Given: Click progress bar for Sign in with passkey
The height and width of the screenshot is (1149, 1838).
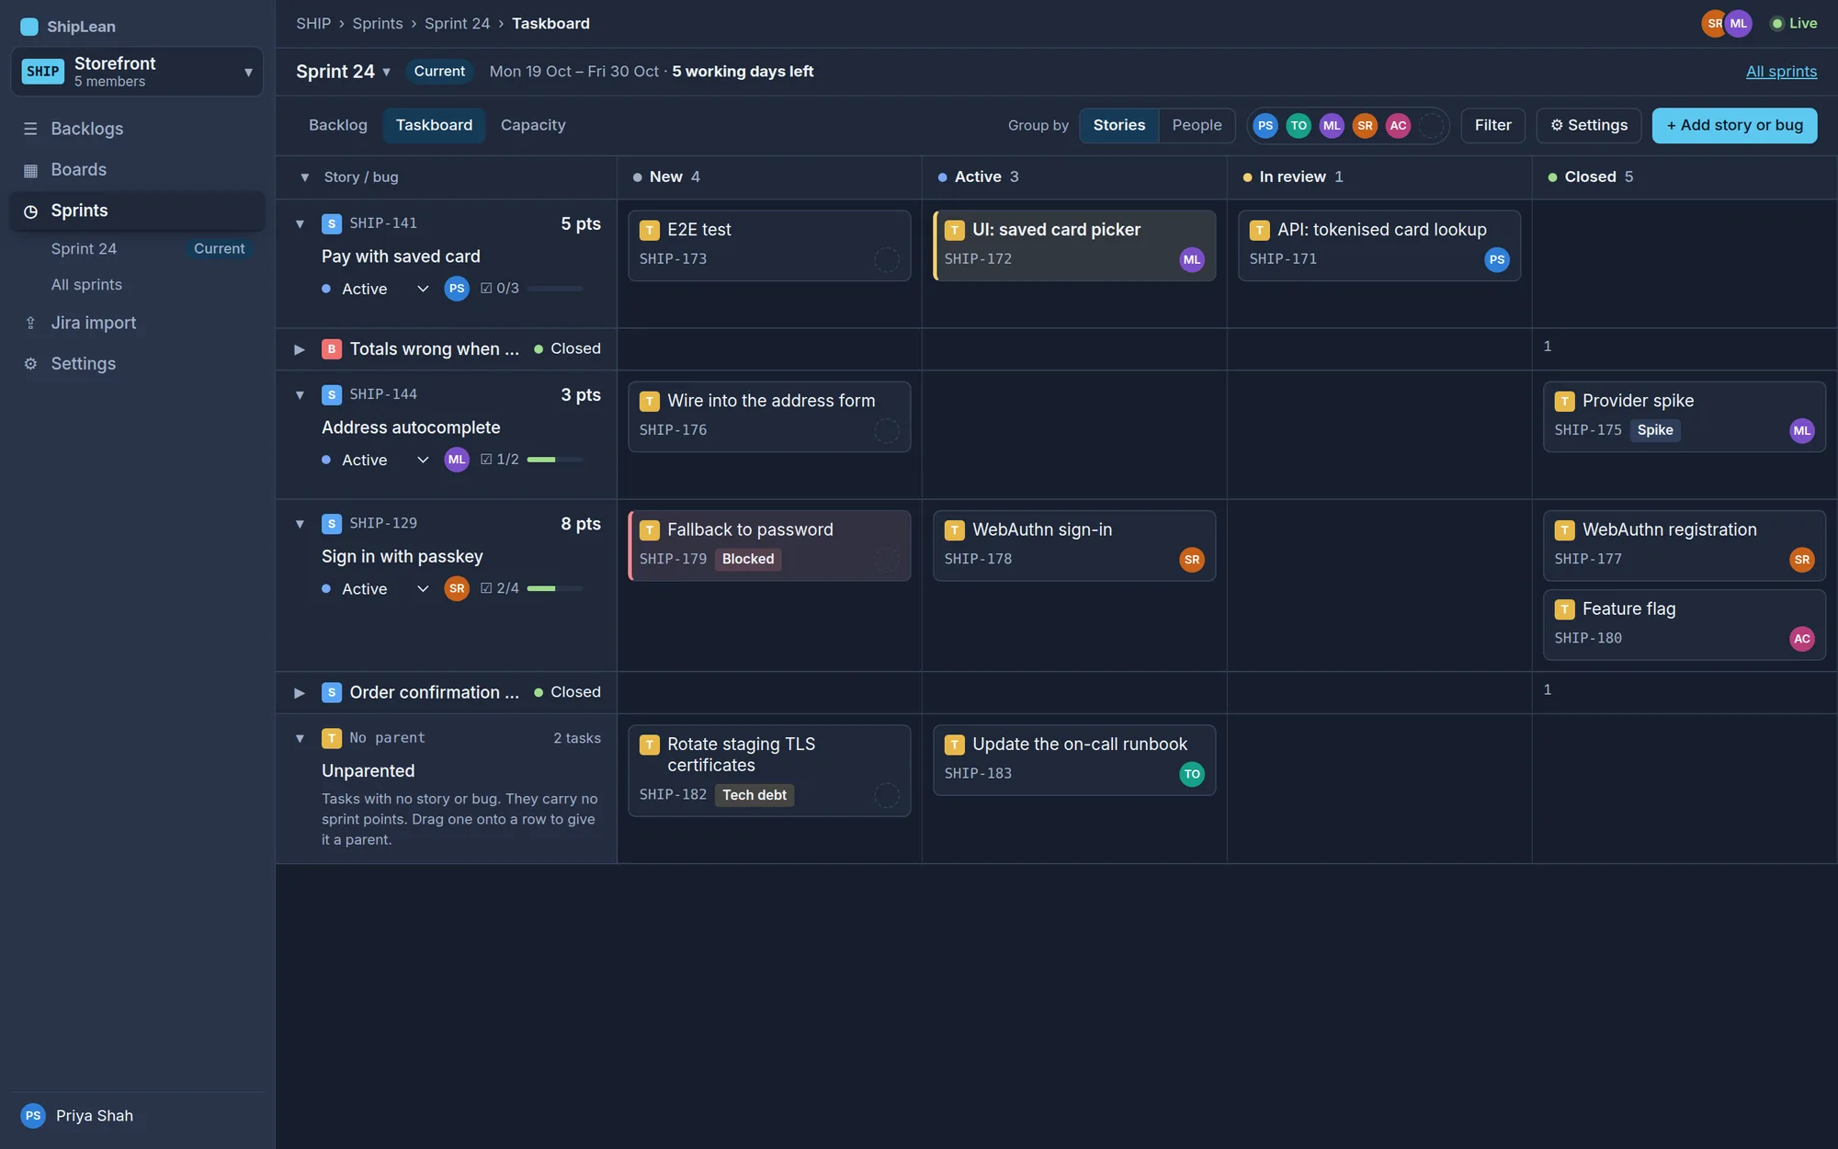Looking at the screenshot, I should pos(555,588).
